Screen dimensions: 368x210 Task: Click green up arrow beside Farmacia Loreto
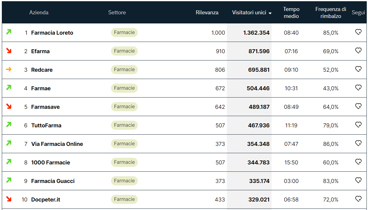tap(9, 32)
